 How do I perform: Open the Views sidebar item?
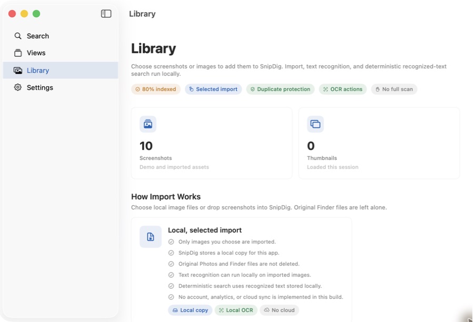(x=61, y=53)
